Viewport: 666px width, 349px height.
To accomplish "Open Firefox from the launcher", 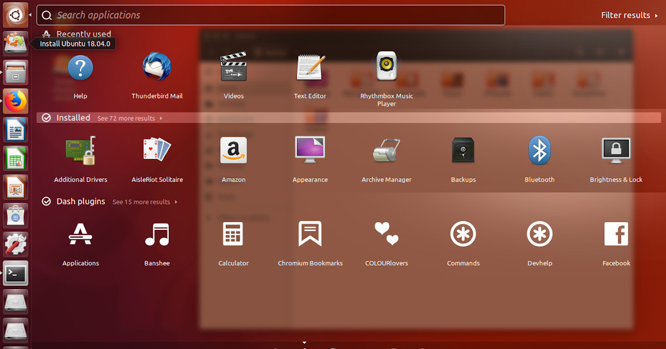I will [16, 101].
